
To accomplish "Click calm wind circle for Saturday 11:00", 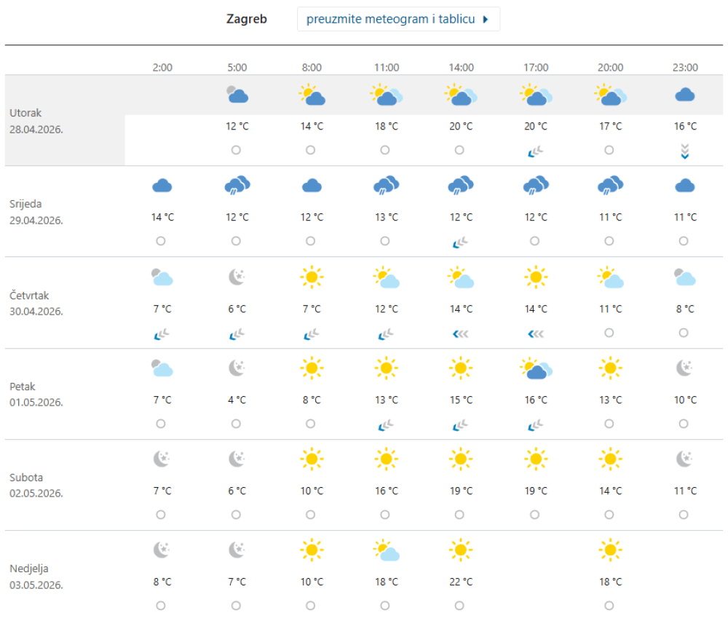I will tap(387, 515).
